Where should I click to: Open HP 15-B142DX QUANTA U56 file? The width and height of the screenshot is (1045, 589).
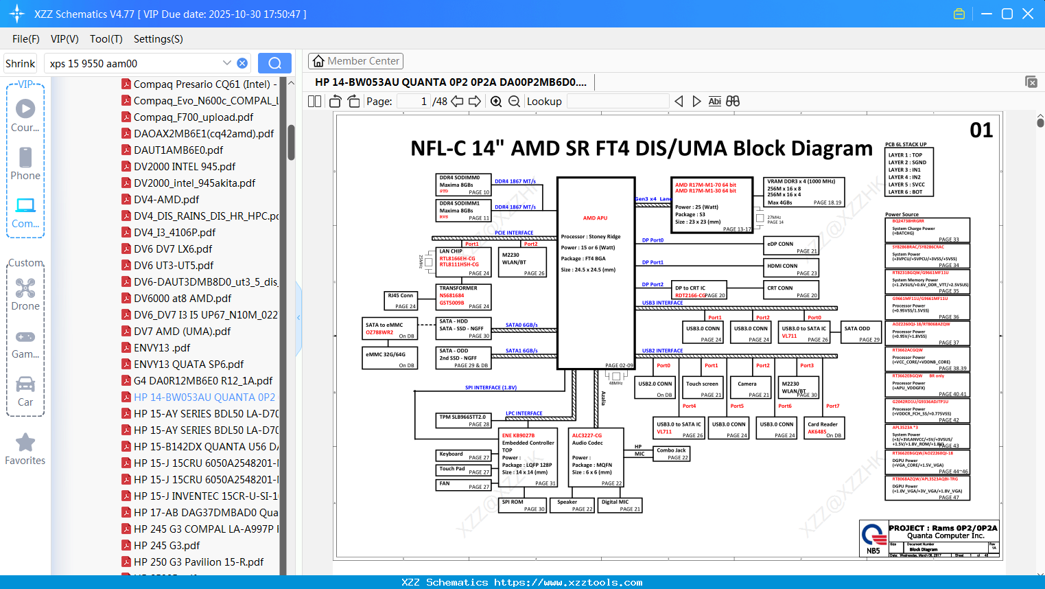coord(200,447)
